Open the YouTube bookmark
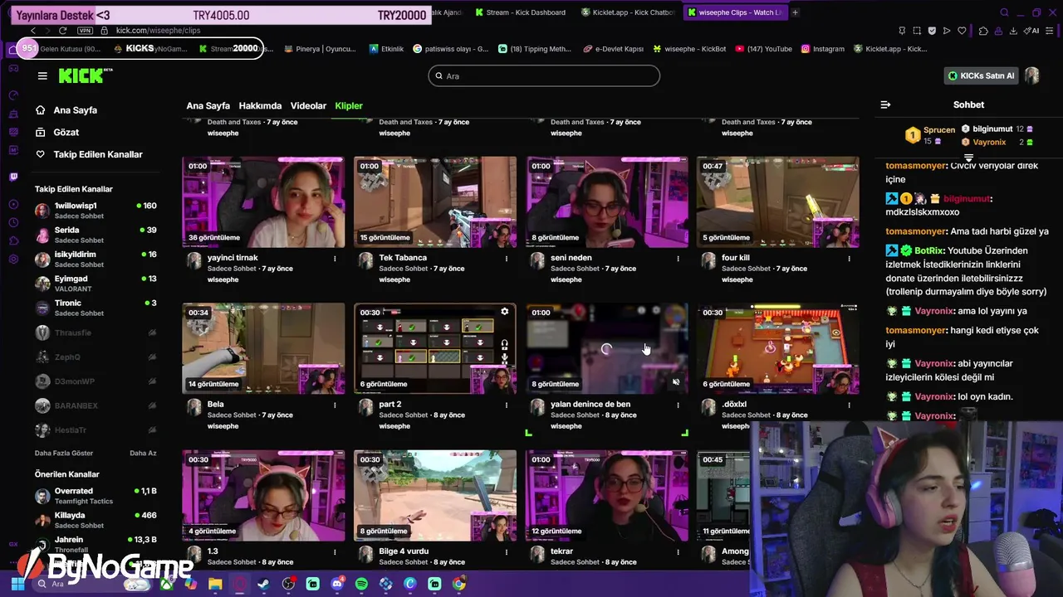 (763, 49)
